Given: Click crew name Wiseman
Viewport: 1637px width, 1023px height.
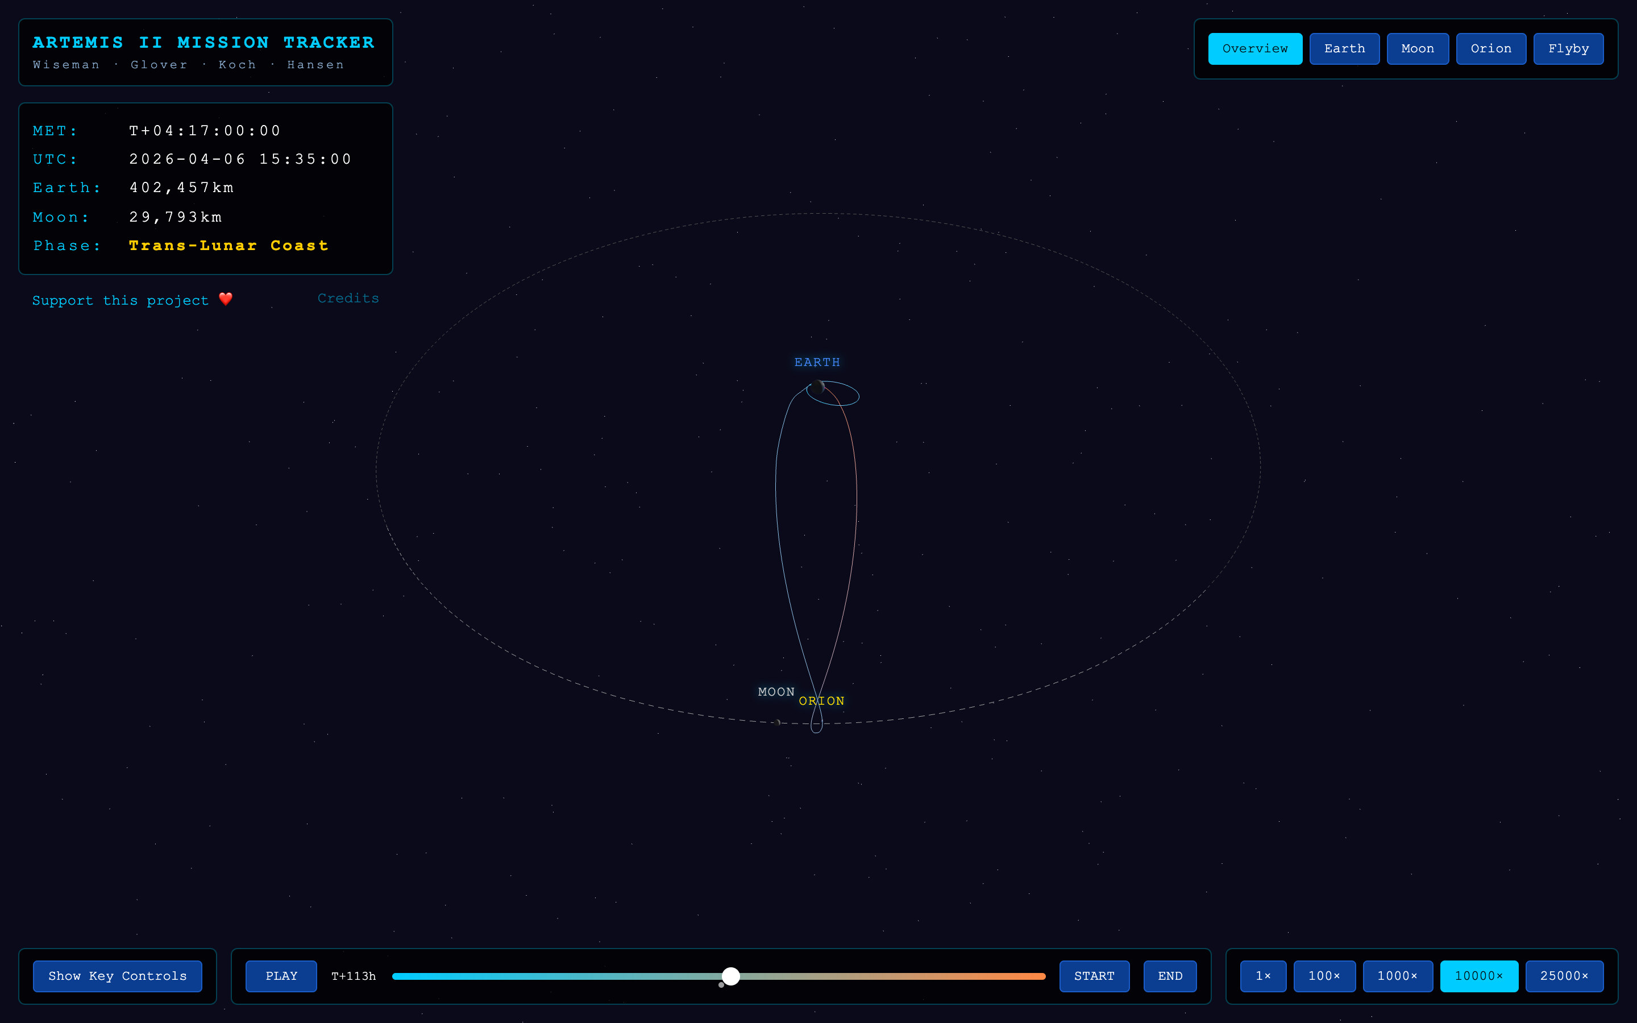Looking at the screenshot, I should point(67,65).
